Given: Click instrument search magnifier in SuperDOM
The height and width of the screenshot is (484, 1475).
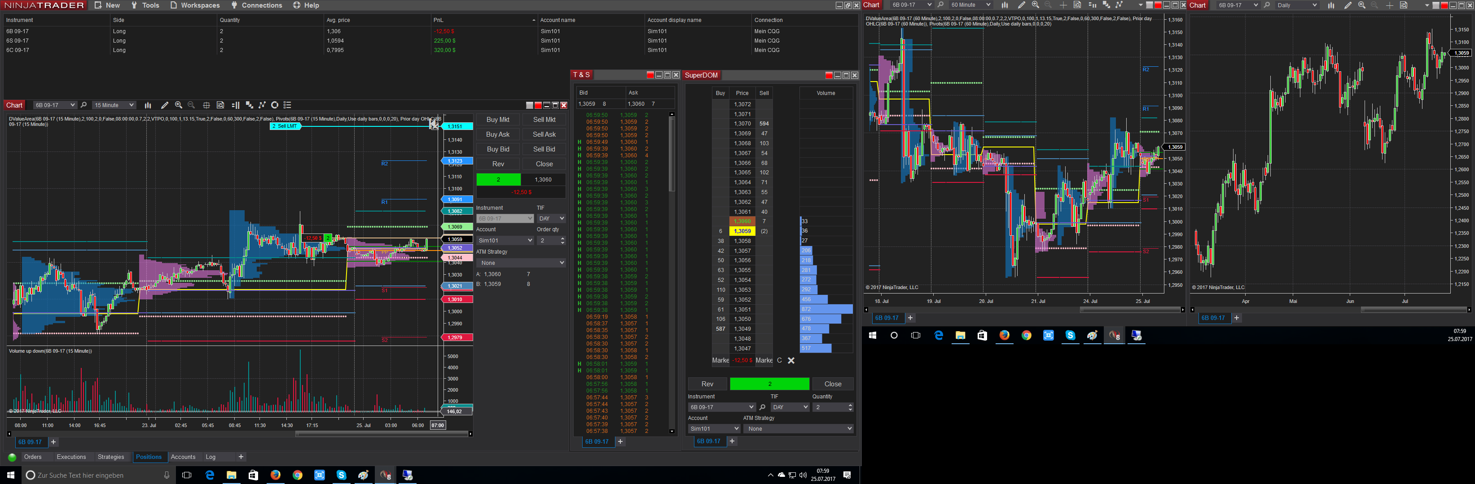Looking at the screenshot, I should pos(762,407).
